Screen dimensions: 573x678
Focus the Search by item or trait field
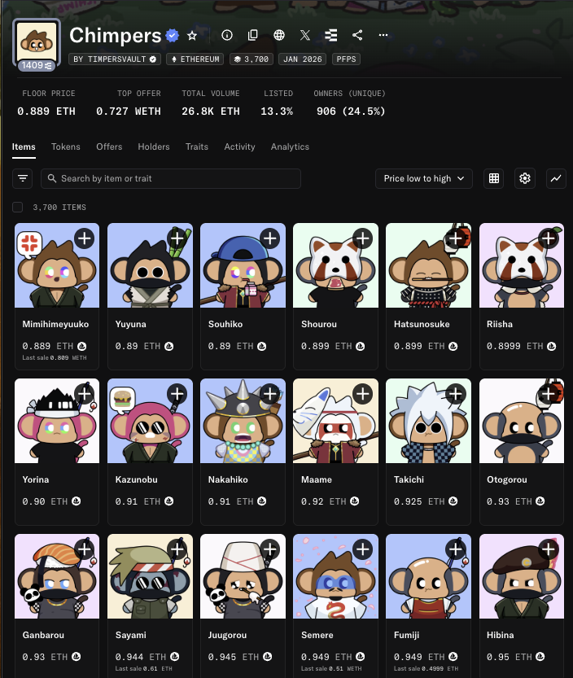click(171, 178)
